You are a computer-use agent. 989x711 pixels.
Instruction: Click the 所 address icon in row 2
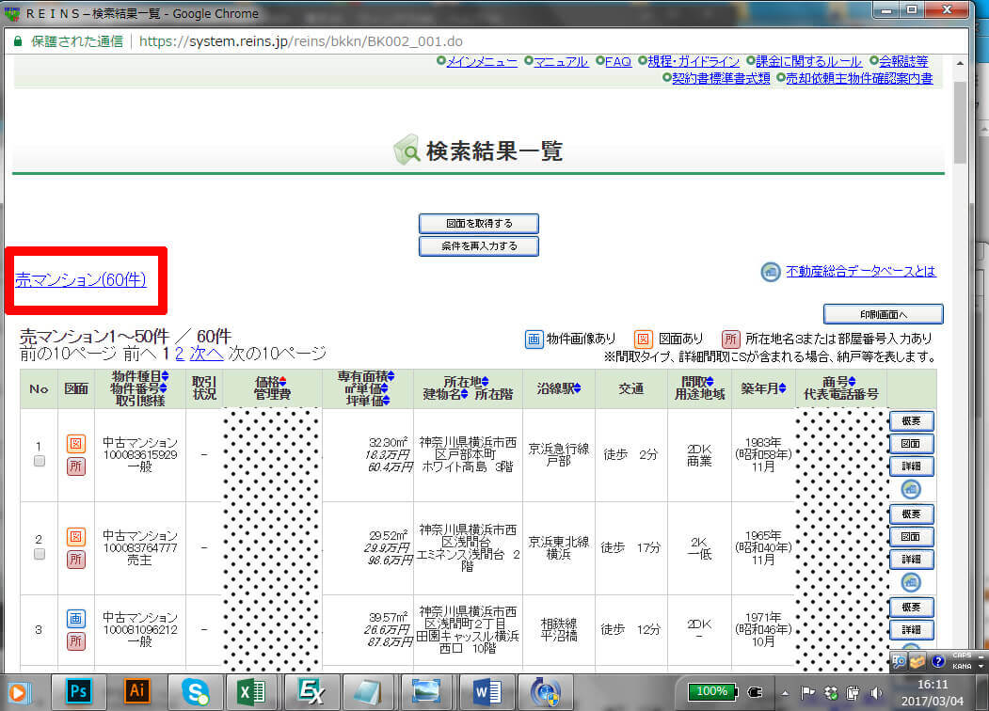tap(76, 560)
